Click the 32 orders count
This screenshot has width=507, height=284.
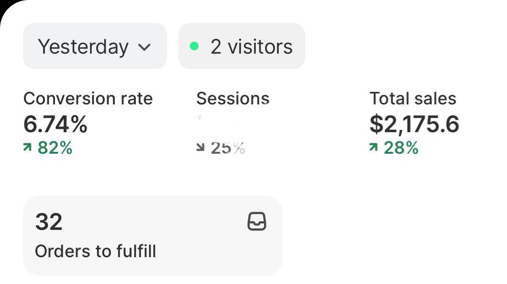click(49, 222)
